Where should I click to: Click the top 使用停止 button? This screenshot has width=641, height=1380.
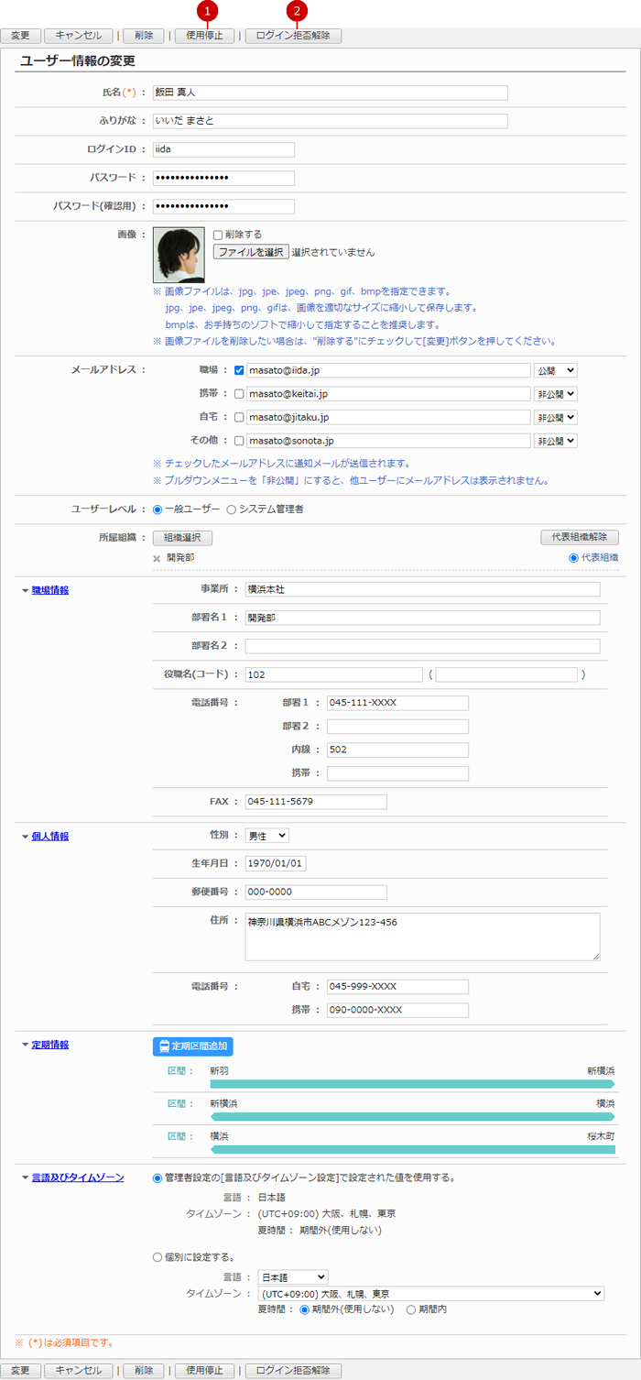pos(204,36)
